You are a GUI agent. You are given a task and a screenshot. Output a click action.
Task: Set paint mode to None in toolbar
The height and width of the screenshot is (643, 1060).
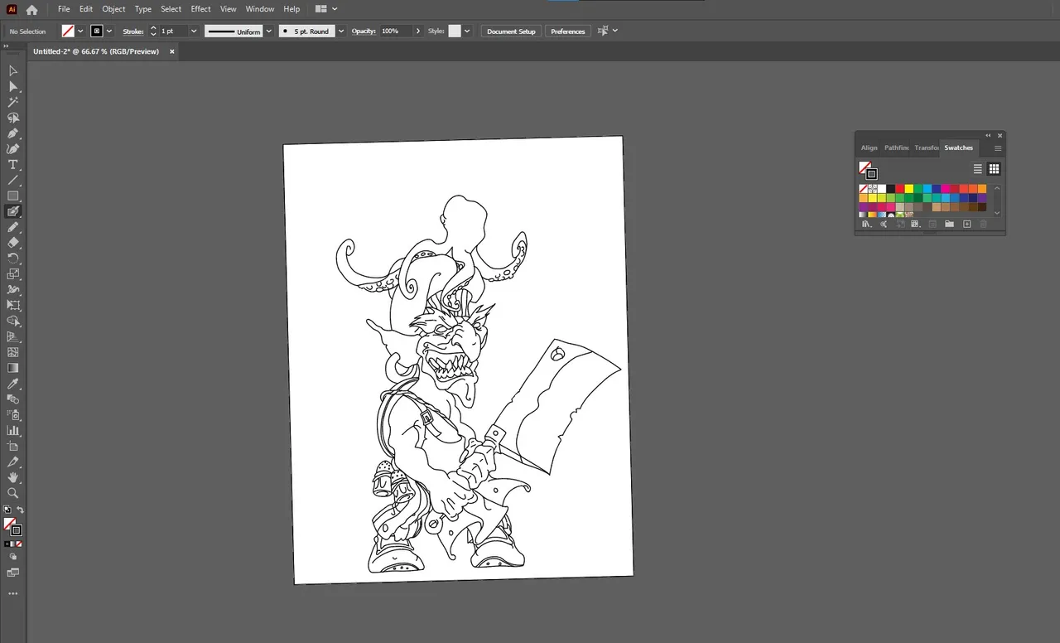[x=19, y=544]
